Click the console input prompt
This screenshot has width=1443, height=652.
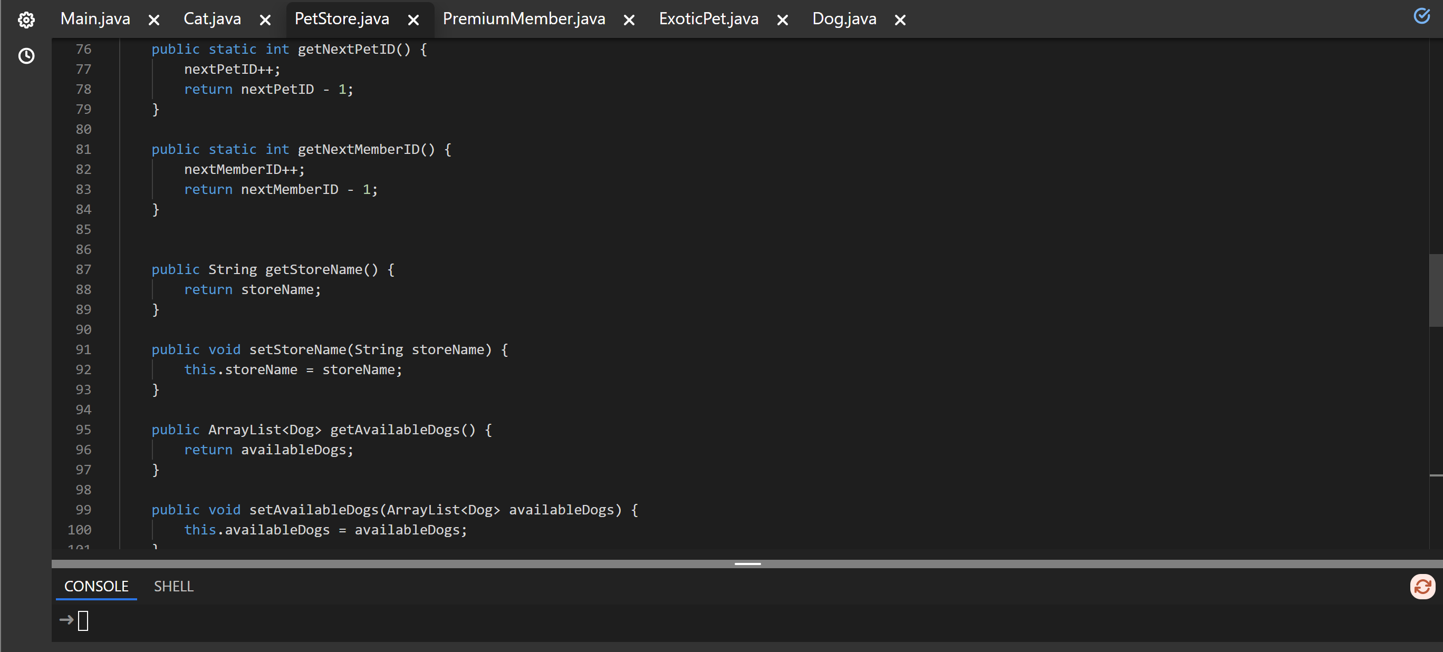[83, 621]
